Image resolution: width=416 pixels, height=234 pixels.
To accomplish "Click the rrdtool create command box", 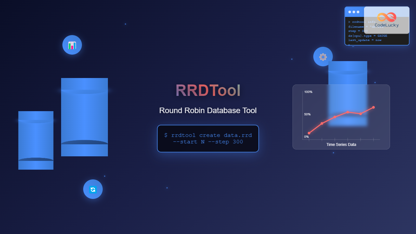I will [208, 138].
